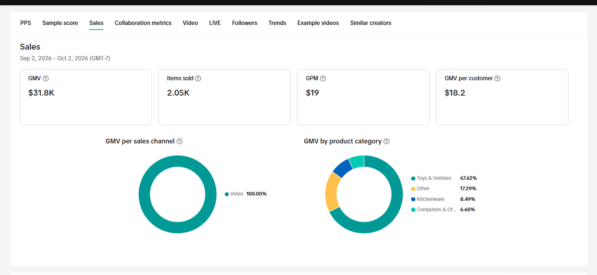Click the GPM info question icon

(323, 78)
